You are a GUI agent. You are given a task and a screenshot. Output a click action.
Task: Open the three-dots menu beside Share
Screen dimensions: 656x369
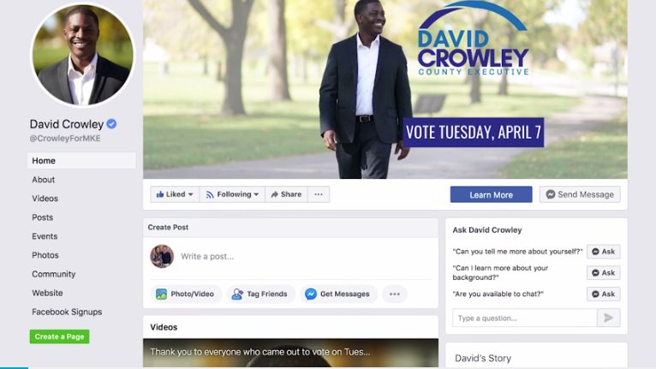coord(319,194)
